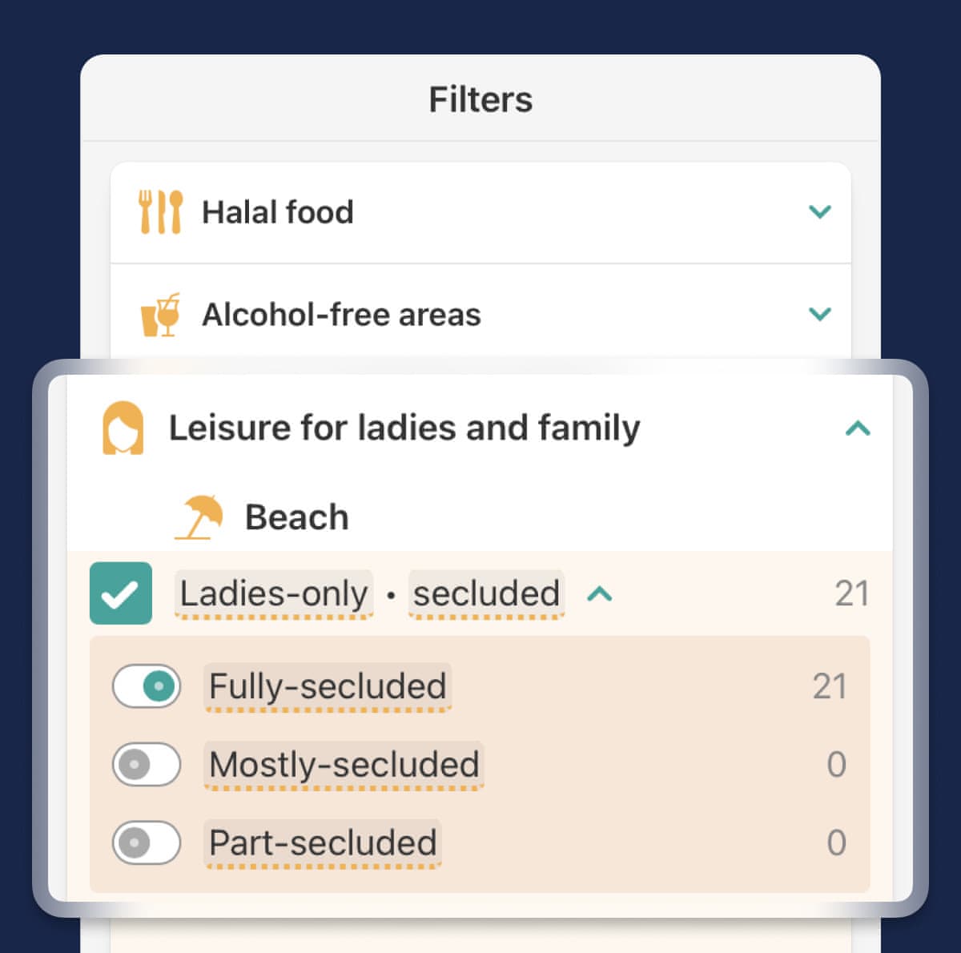This screenshot has width=961, height=953.
Task: Click the Alcohol-free areas label
Action: tap(341, 315)
